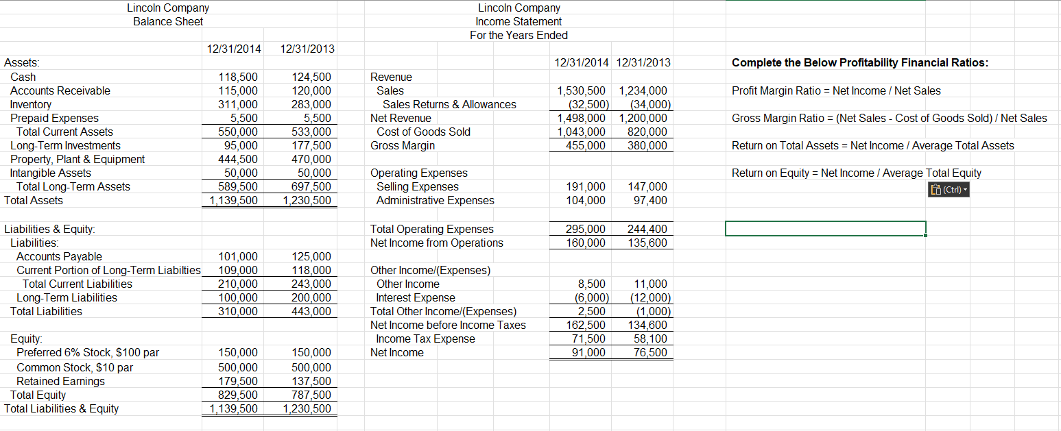Click 2014 Income Tax Expense 71,500

[x=589, y=338]
